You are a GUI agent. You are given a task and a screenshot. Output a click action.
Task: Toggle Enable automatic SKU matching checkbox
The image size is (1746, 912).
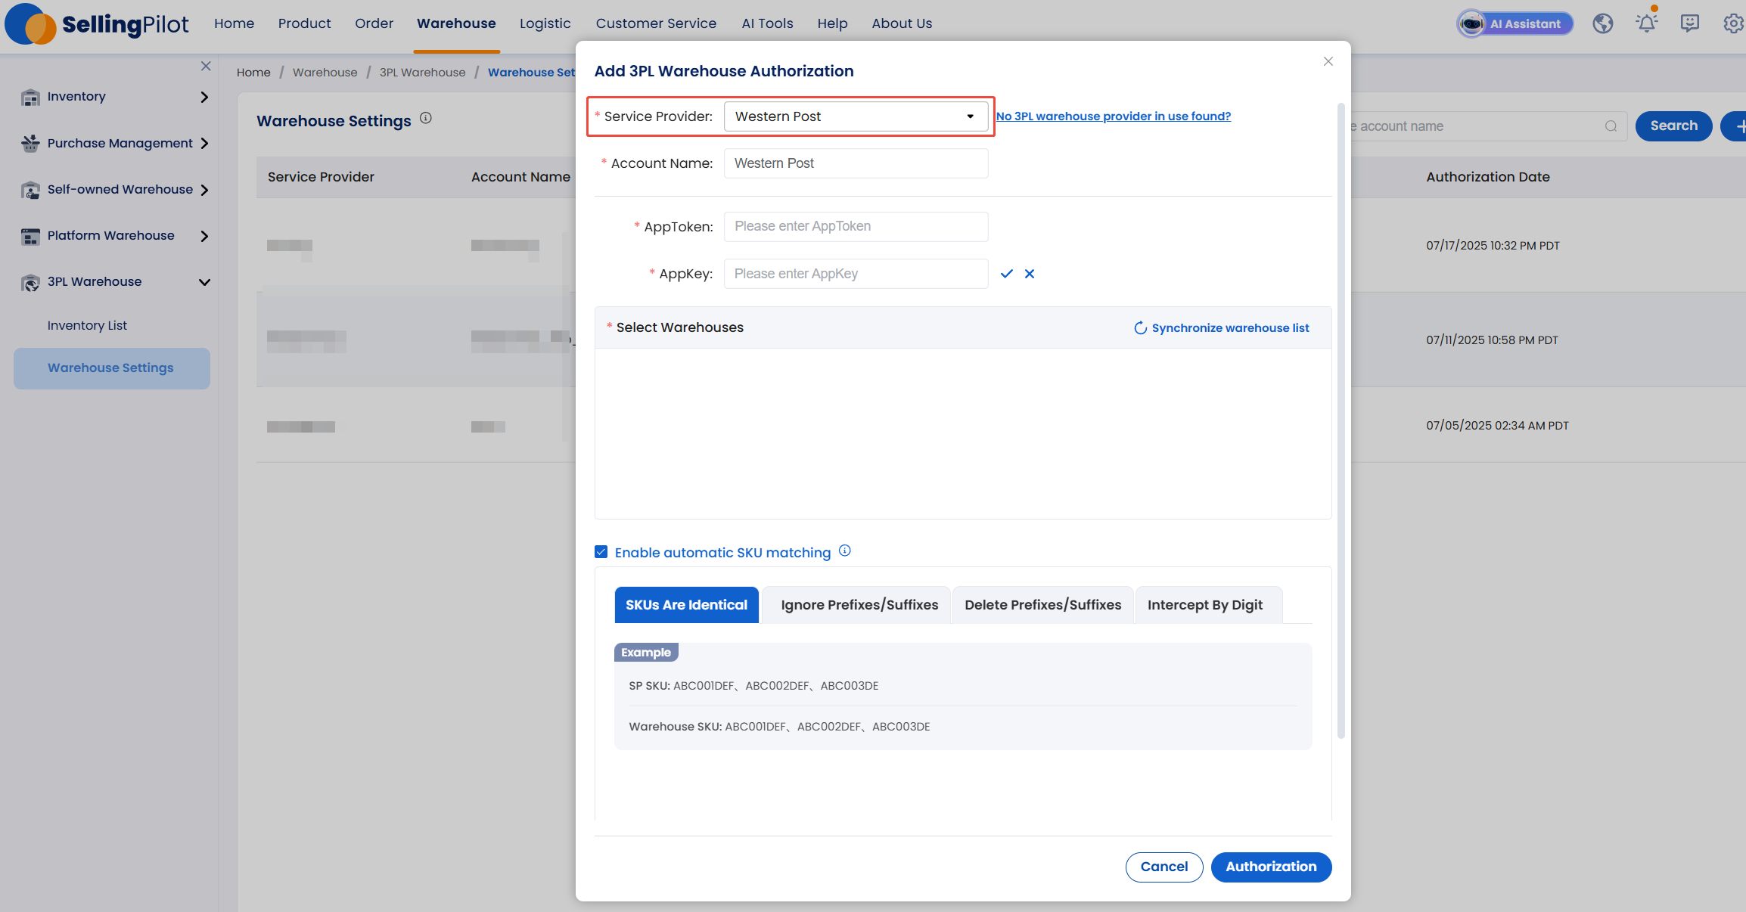click(601, 552)
